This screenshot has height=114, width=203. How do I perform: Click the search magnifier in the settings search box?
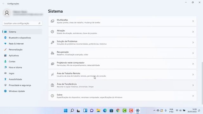pyautogui.click(x=39, y=23)
